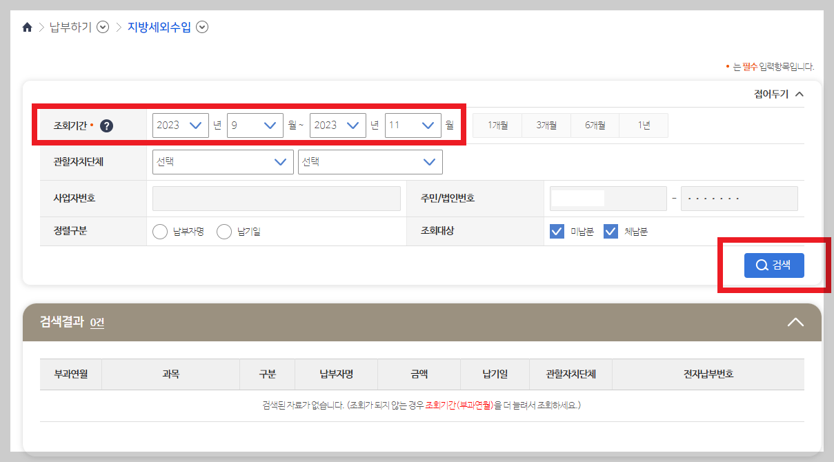Open the starting year 2023 dropdown

pyautogui.click(x=180, y=125)
